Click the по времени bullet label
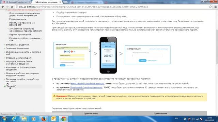Viewport: 218px width, 122px height. click(x=62, y=87)
